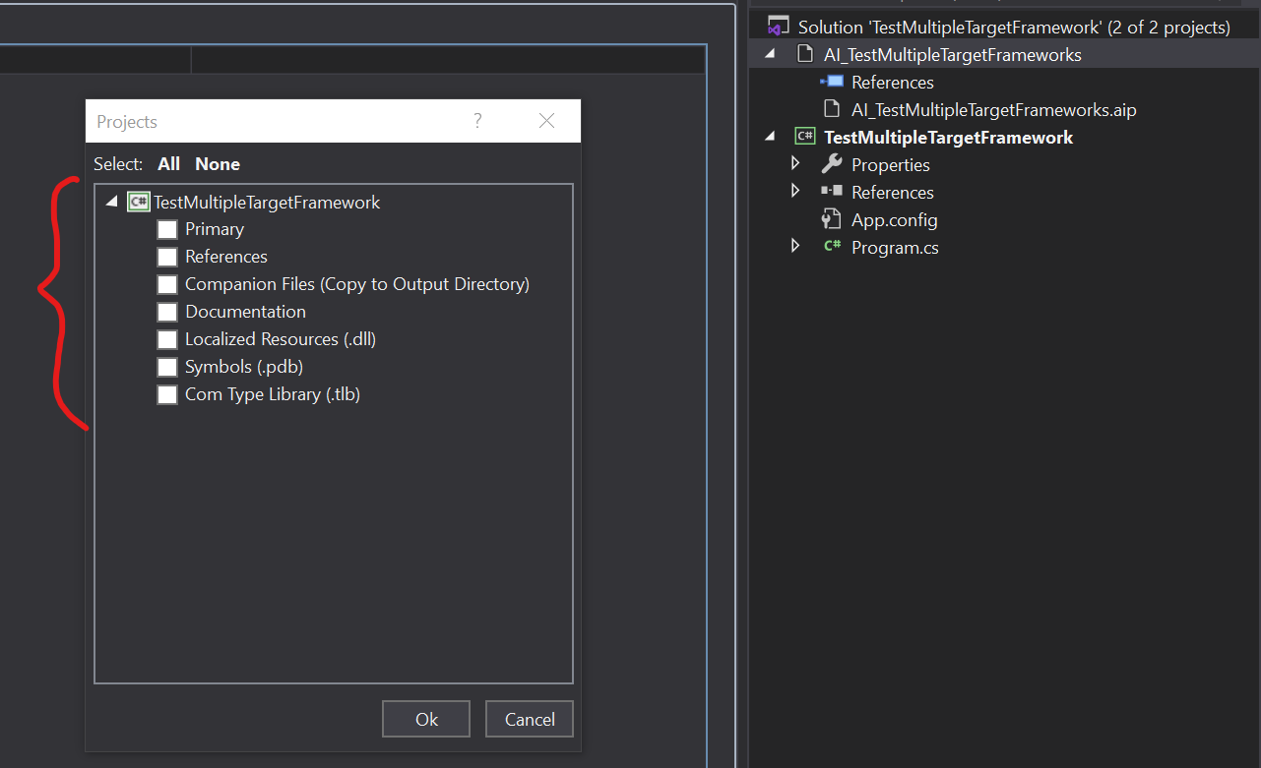Screen dimensions: 1261x768
Task: Collapse the TestMultipleTargetFramework node in dialog
Action: click(x=111, y=202)
